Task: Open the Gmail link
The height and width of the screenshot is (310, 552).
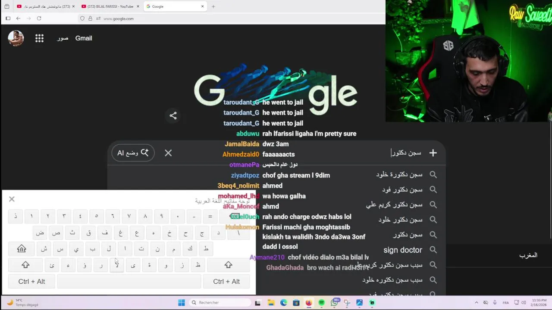Action: [84, 38]
